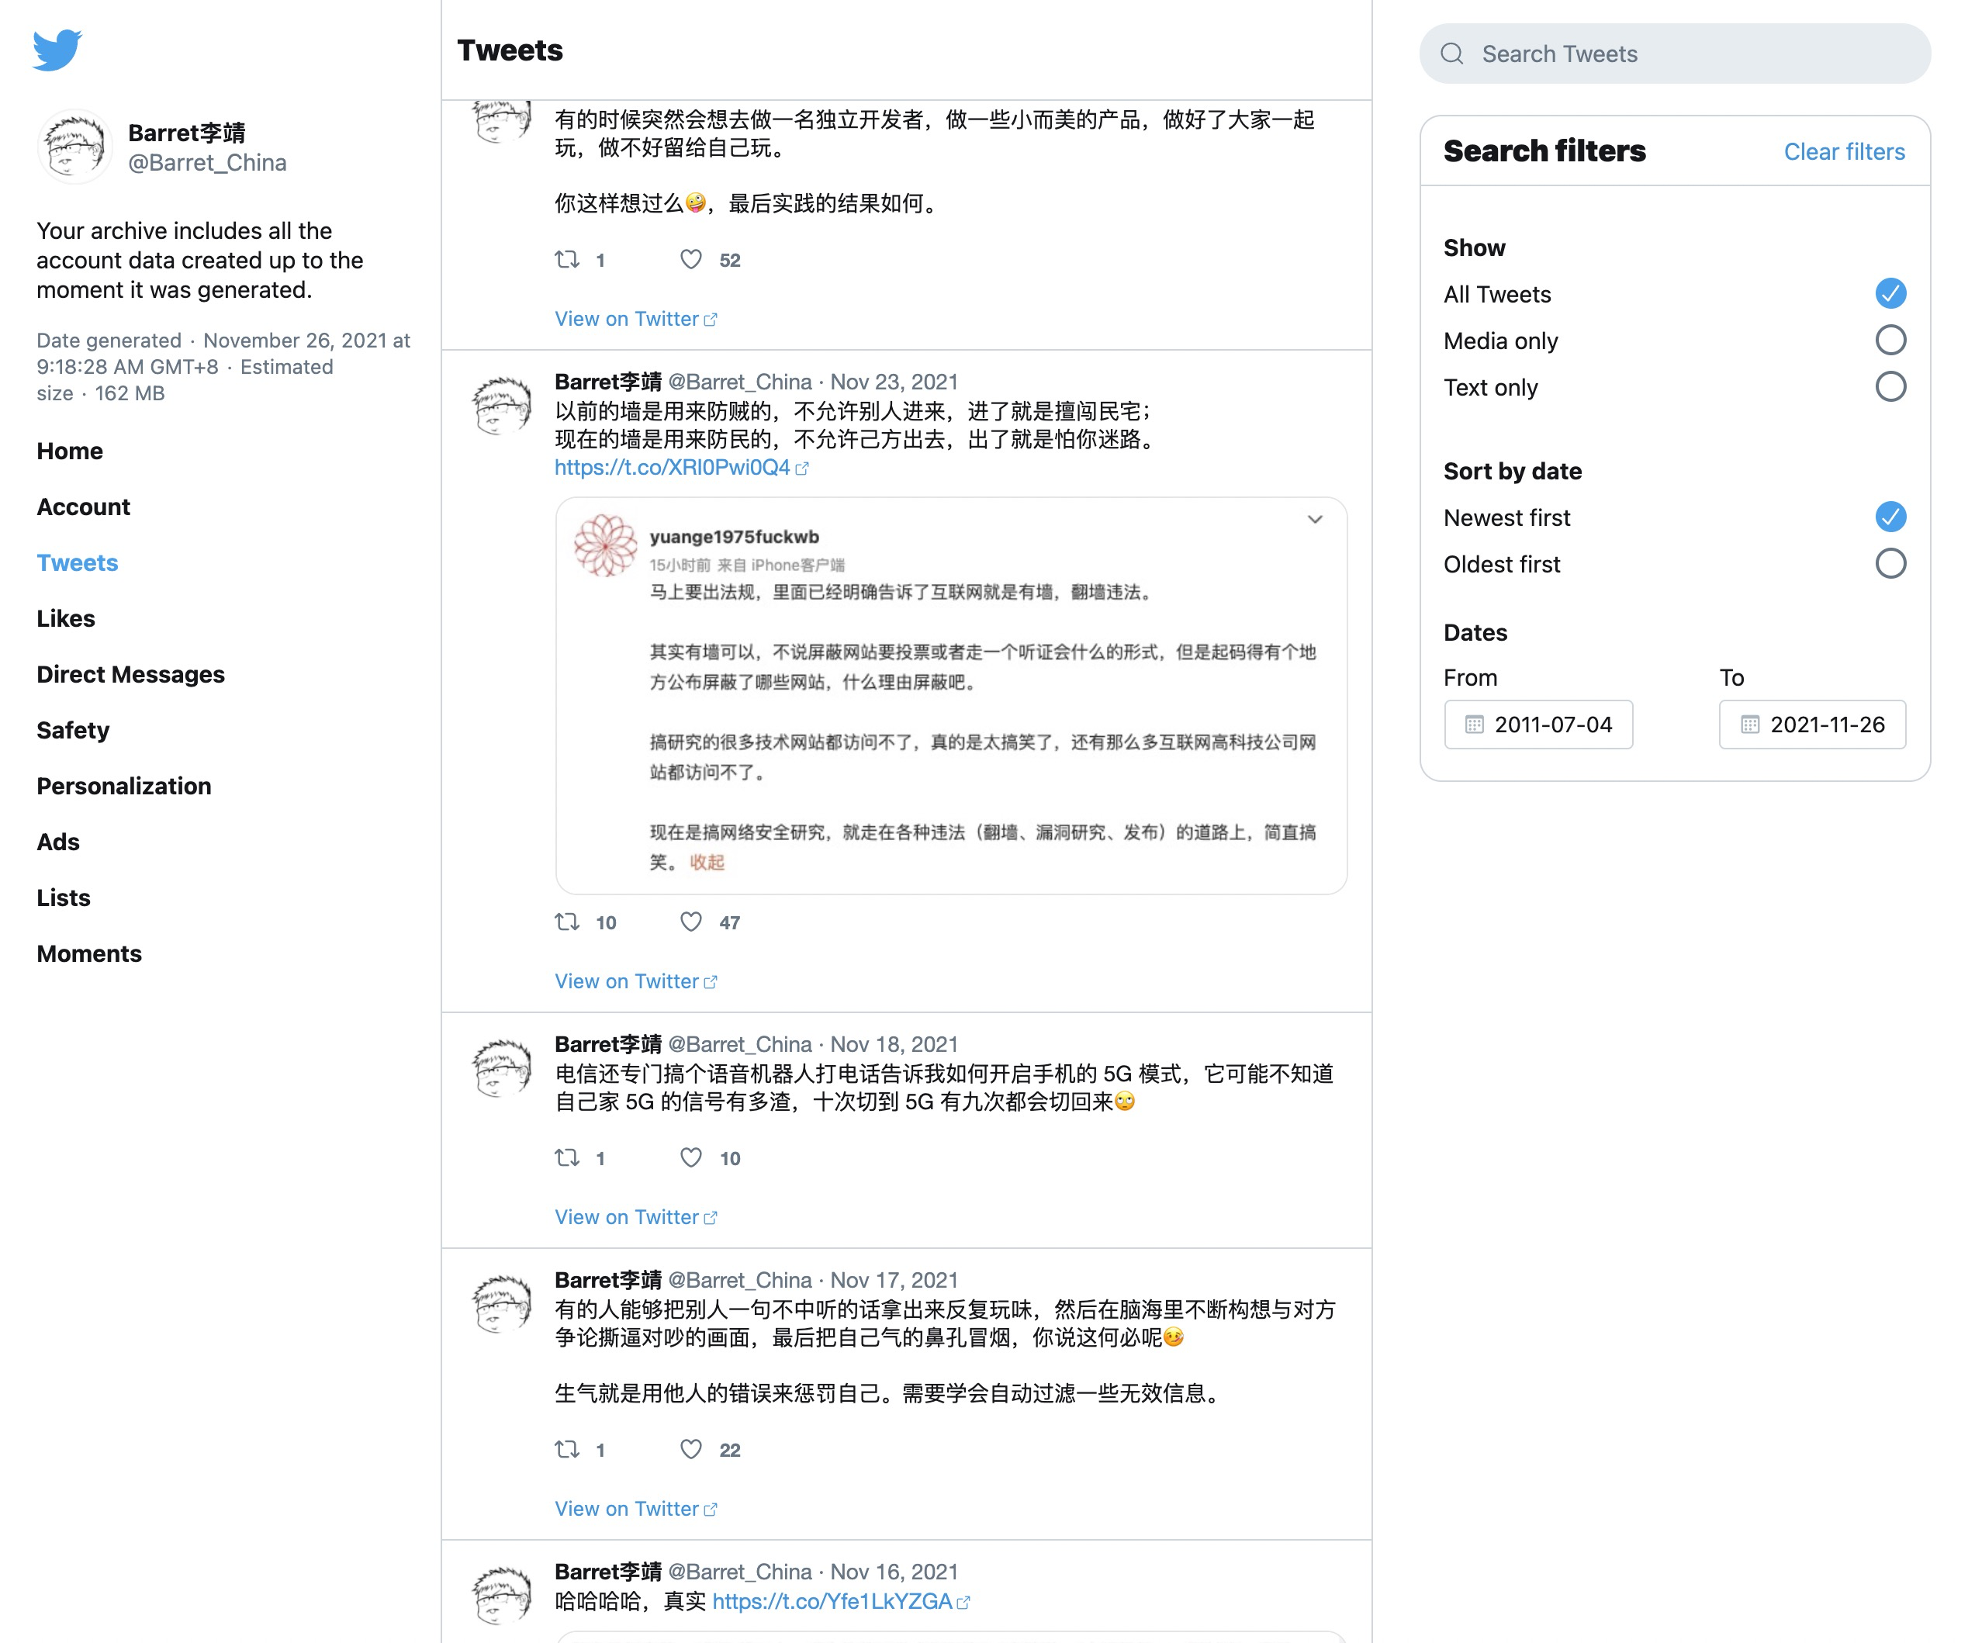Image resolution: width=1975 pixels, height=1643 pixels.
Task: Go to Direct Messages section
Action: click(x=131, y=674)
